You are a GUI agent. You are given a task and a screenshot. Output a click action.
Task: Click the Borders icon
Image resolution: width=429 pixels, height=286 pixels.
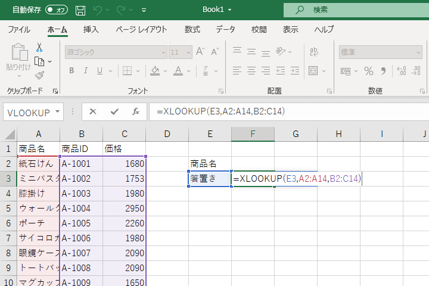tap(127, 71)
